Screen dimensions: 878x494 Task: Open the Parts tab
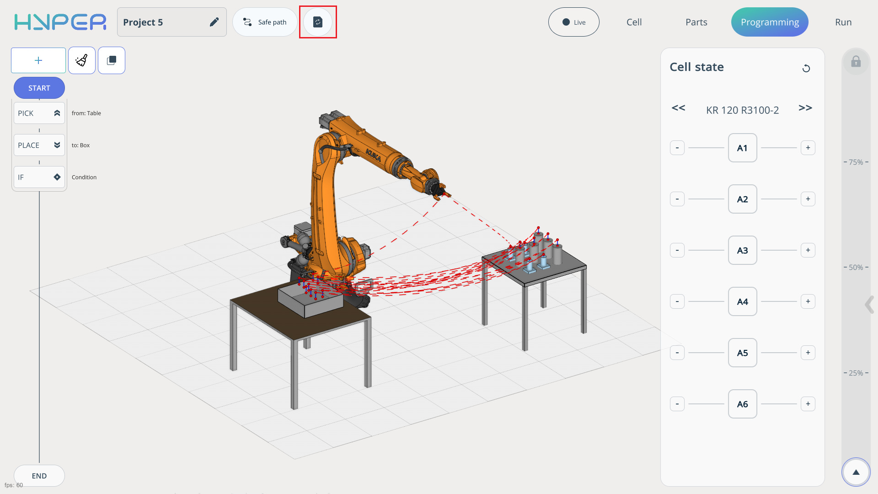(x=696, y=22)
